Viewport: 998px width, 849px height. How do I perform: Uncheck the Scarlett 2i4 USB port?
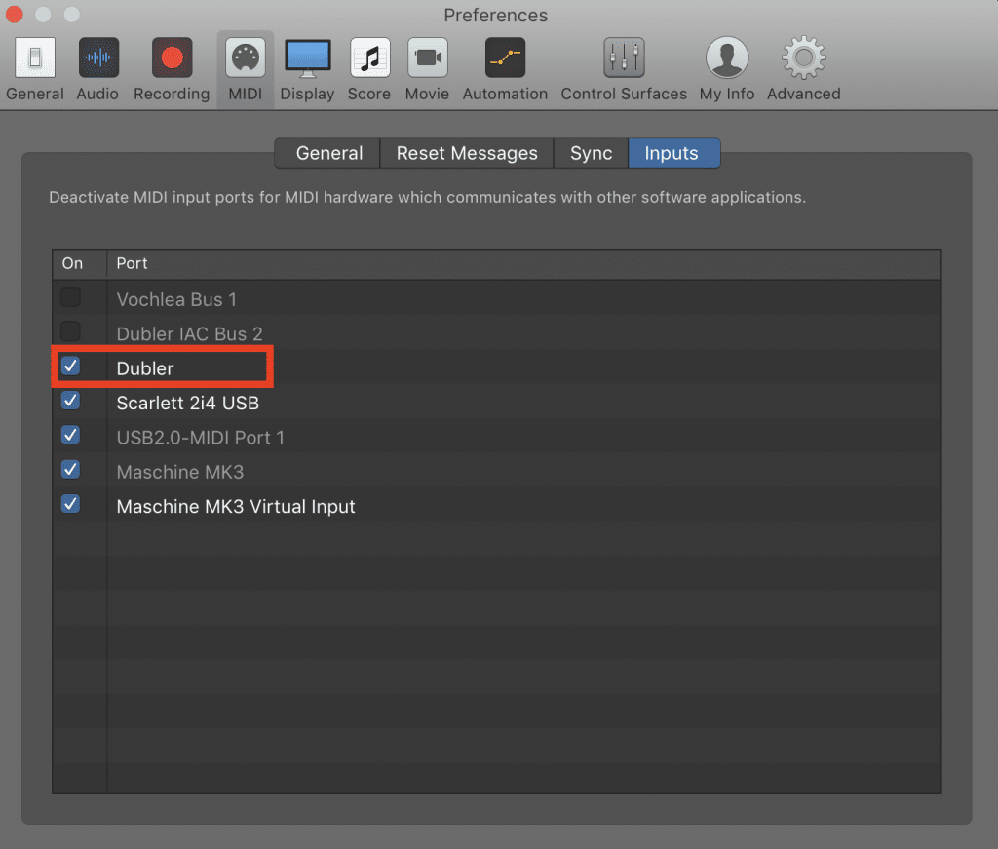pos(70,401)
